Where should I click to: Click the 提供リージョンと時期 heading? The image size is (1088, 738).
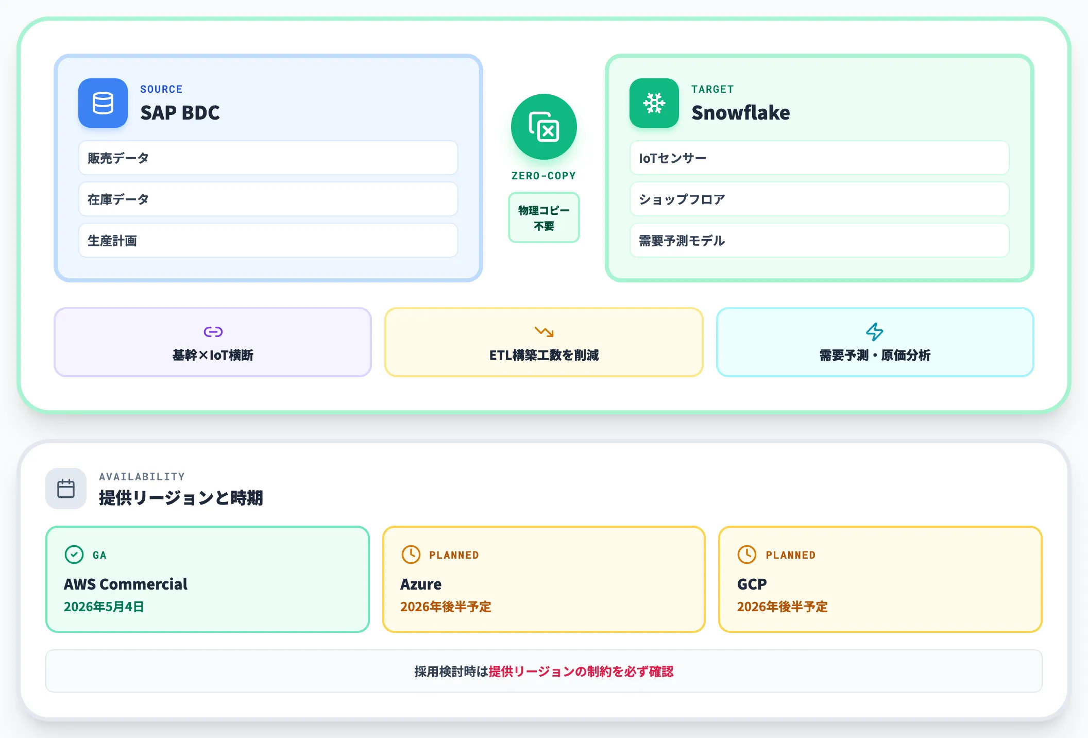pos(181,498)
